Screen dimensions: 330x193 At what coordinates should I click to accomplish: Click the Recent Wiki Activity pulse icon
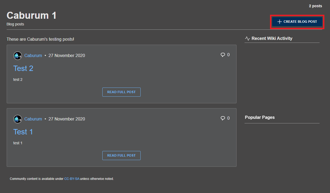click(247, 39)
